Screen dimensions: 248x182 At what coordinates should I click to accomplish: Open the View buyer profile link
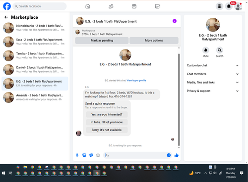[x=136, y=81]
